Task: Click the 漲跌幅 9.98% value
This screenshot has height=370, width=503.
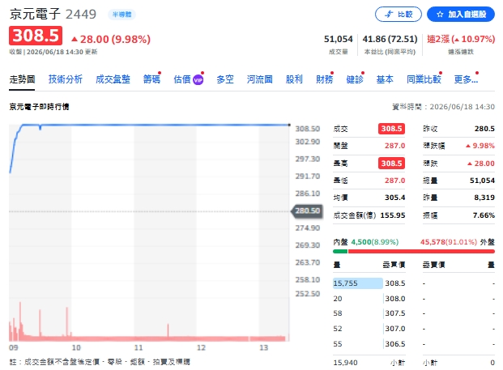Action: [x=480, y=146]
